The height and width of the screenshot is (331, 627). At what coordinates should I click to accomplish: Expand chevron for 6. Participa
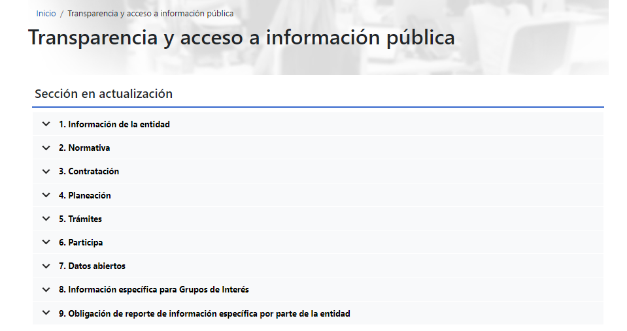click(46, 242)
